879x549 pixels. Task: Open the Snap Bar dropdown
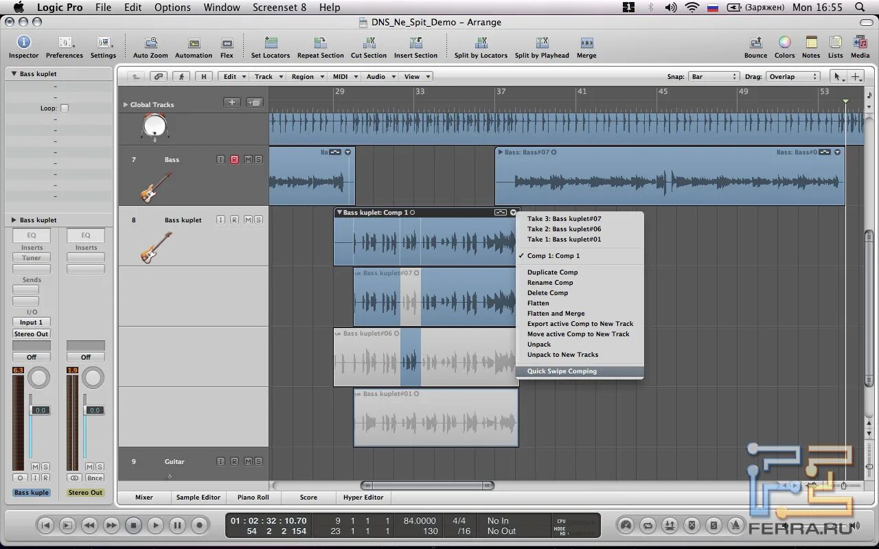pyautogui.click(x=714, y=77)
